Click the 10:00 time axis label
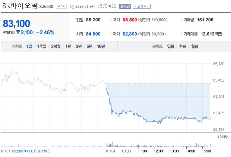This screenshot has height=157, width=231. click(x=126, y=151)
